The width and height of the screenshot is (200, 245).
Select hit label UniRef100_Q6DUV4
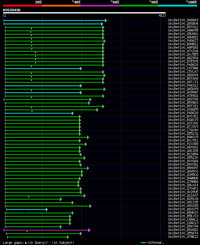pos(183,75)
